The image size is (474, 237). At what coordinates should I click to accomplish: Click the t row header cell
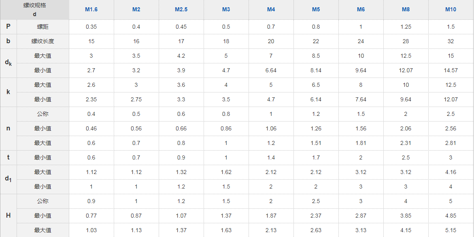click(8, 157)
